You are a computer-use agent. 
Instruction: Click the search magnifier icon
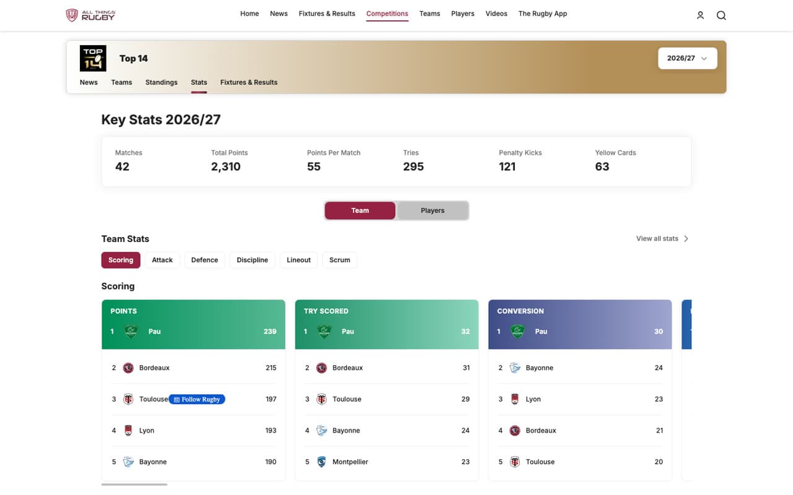(x=721, y=15)
